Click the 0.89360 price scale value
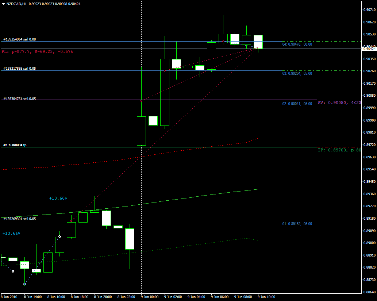Viewport: 377px width, 301px height. point(370,193)
